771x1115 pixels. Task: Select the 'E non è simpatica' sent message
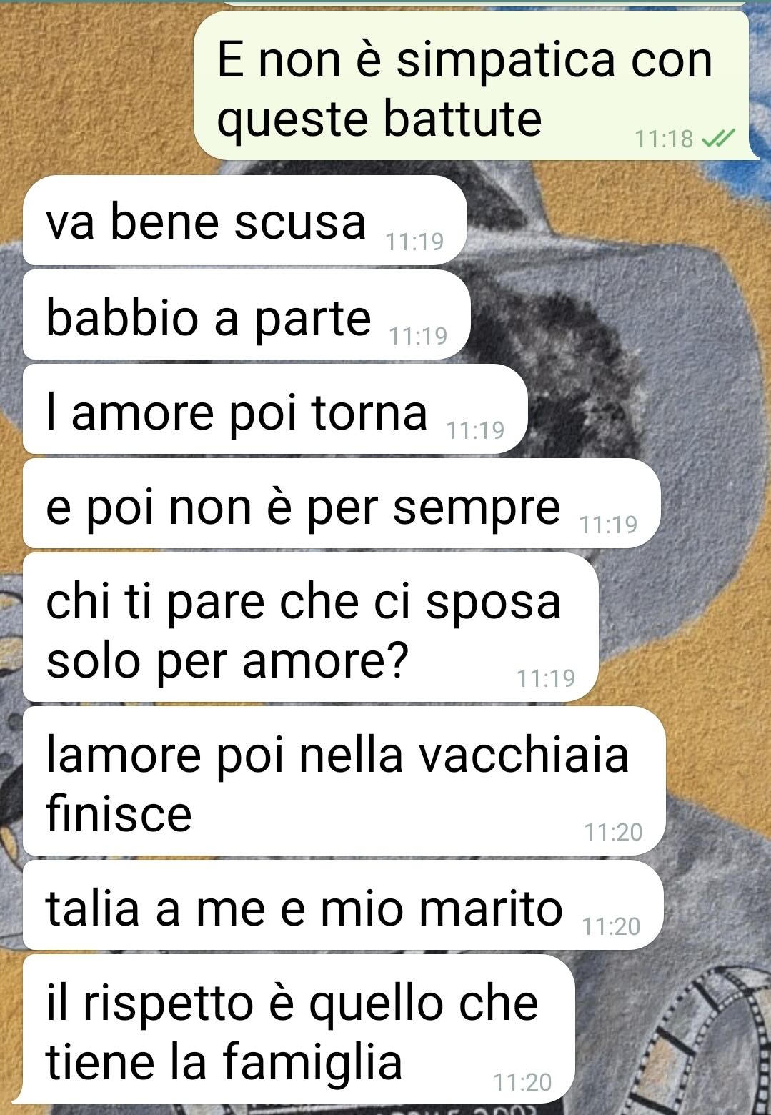tap(472, 86)
